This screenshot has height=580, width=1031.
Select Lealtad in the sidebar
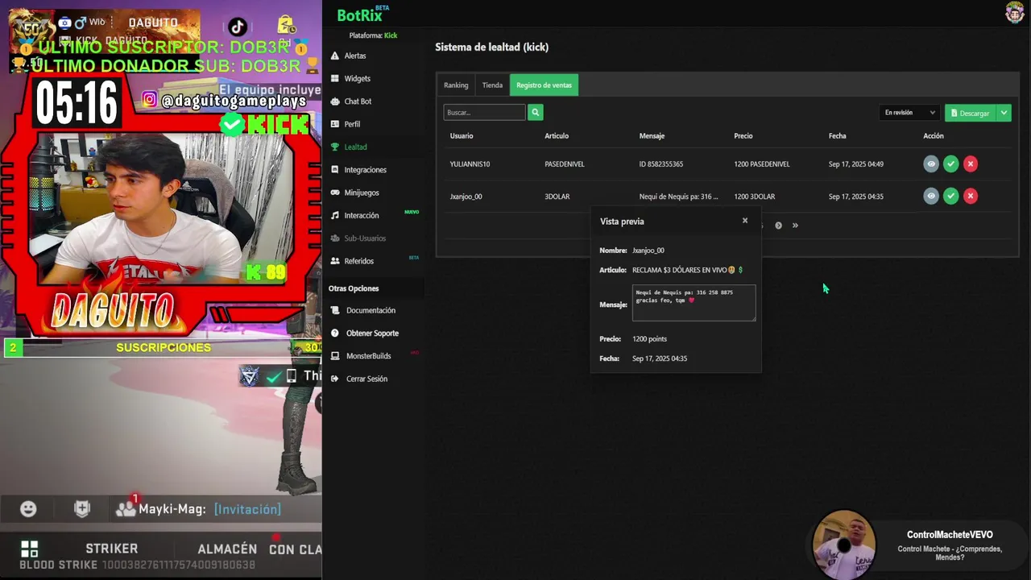355,147
